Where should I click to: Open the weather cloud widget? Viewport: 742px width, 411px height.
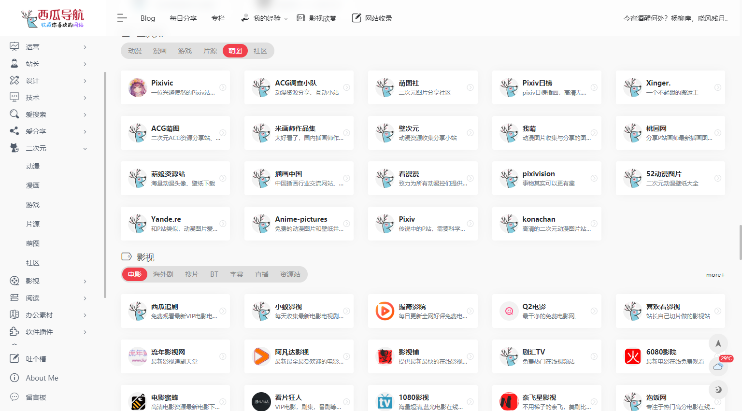pos(718,367)
